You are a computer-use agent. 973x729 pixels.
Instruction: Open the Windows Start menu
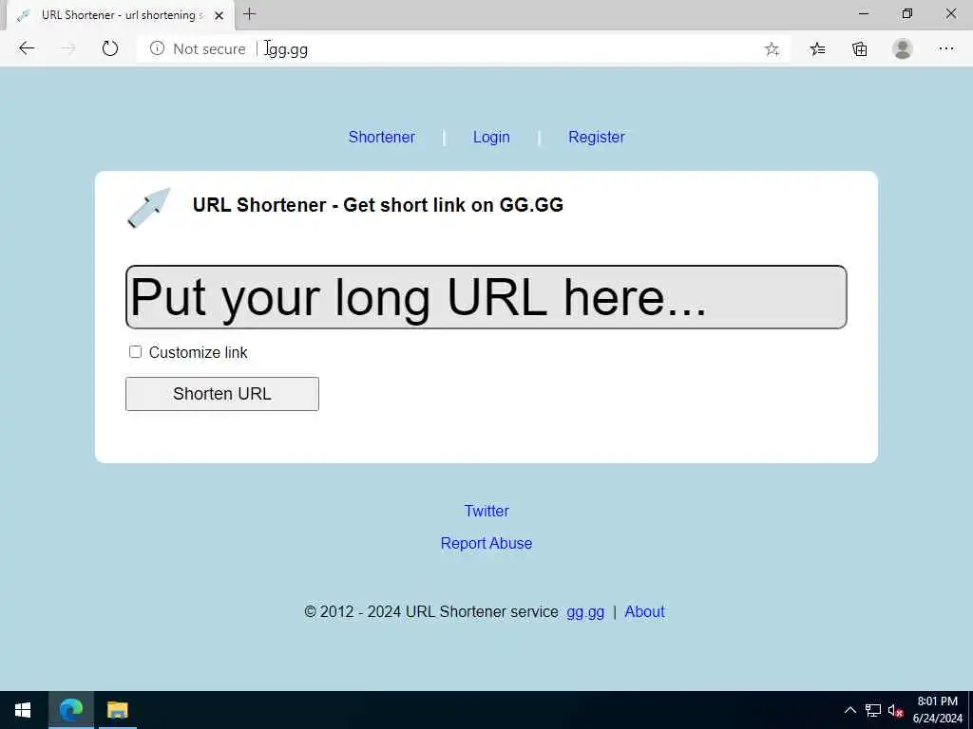tap(23, 710)
